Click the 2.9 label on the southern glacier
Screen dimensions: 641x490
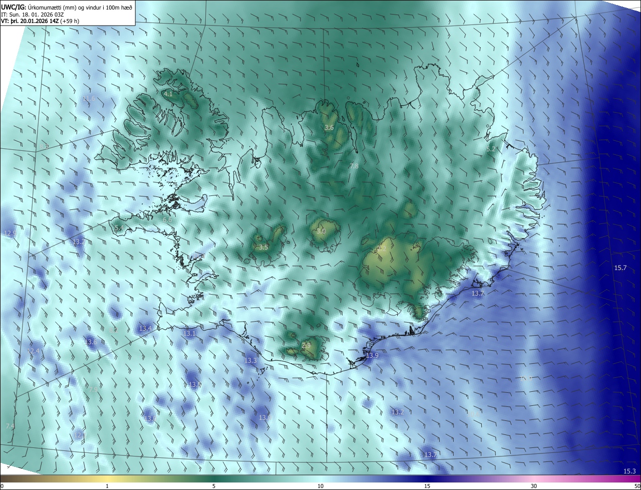tap(307, 345)
